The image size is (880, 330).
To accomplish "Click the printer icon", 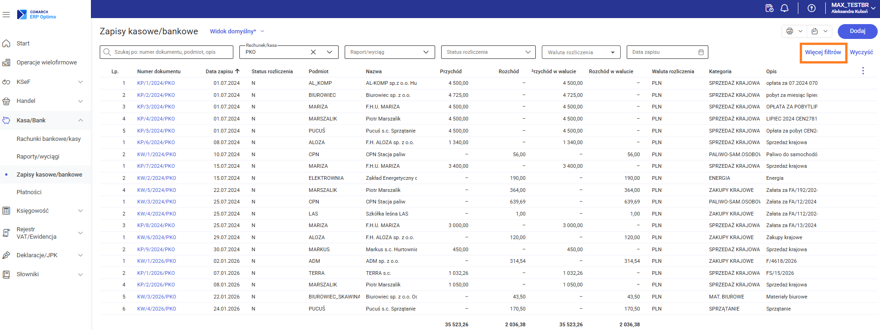I will point(790,32).
